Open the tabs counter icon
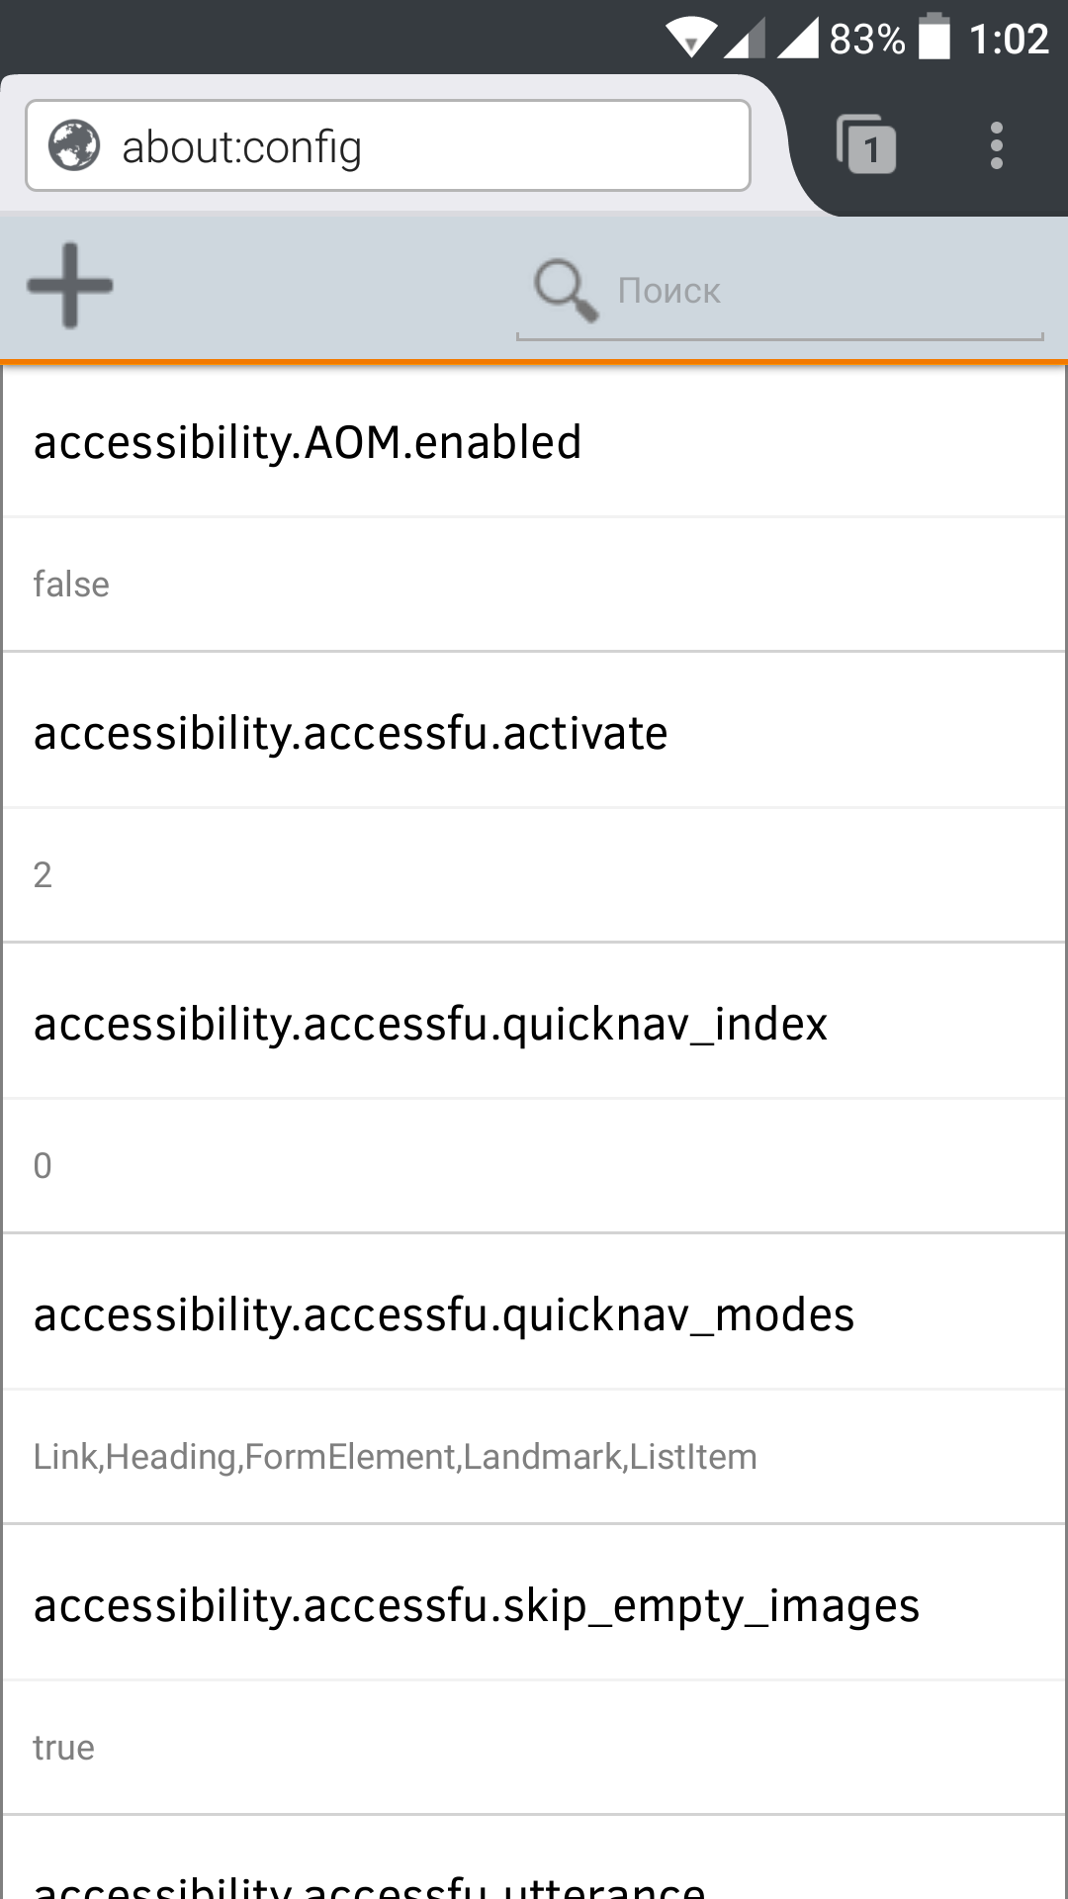This screenshot has width=1068, height=1899. (866, 145)
